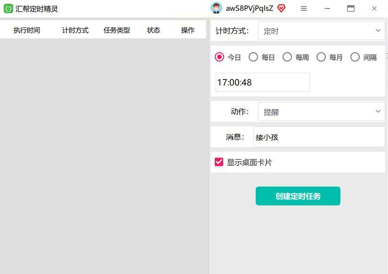The image size is (388, 274).
Task: Click the 计时方式: label beside the dropdown
Action: coord(232,31)
